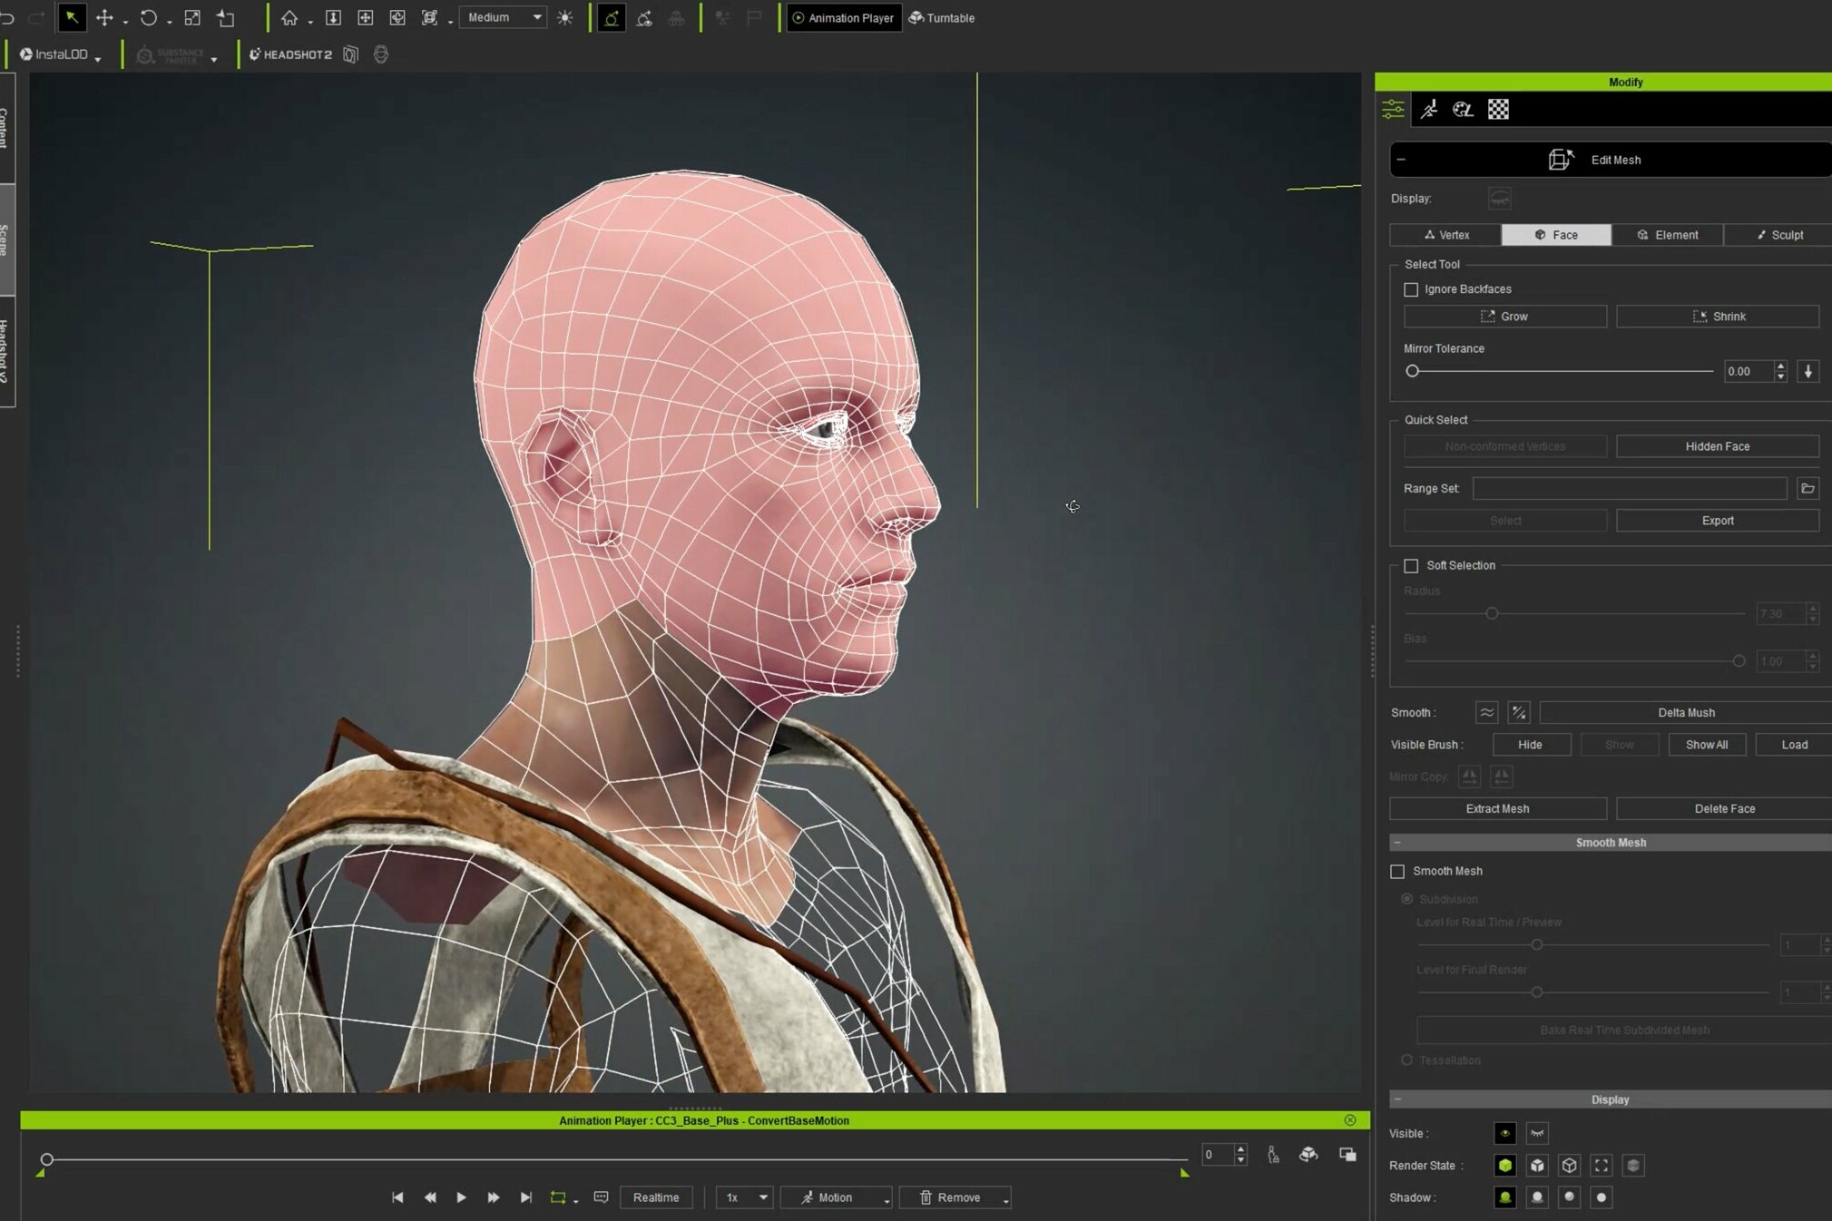Open the Motion tab icon in Modify
This screenshot has width=1832, height=1221.
1429,109
